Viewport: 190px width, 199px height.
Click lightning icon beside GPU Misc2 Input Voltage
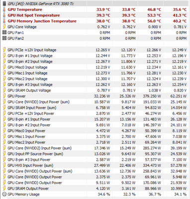(x=4, y=79)
